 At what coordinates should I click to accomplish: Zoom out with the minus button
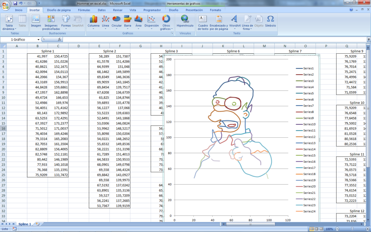pyautogui.click(x=337, y=229)
